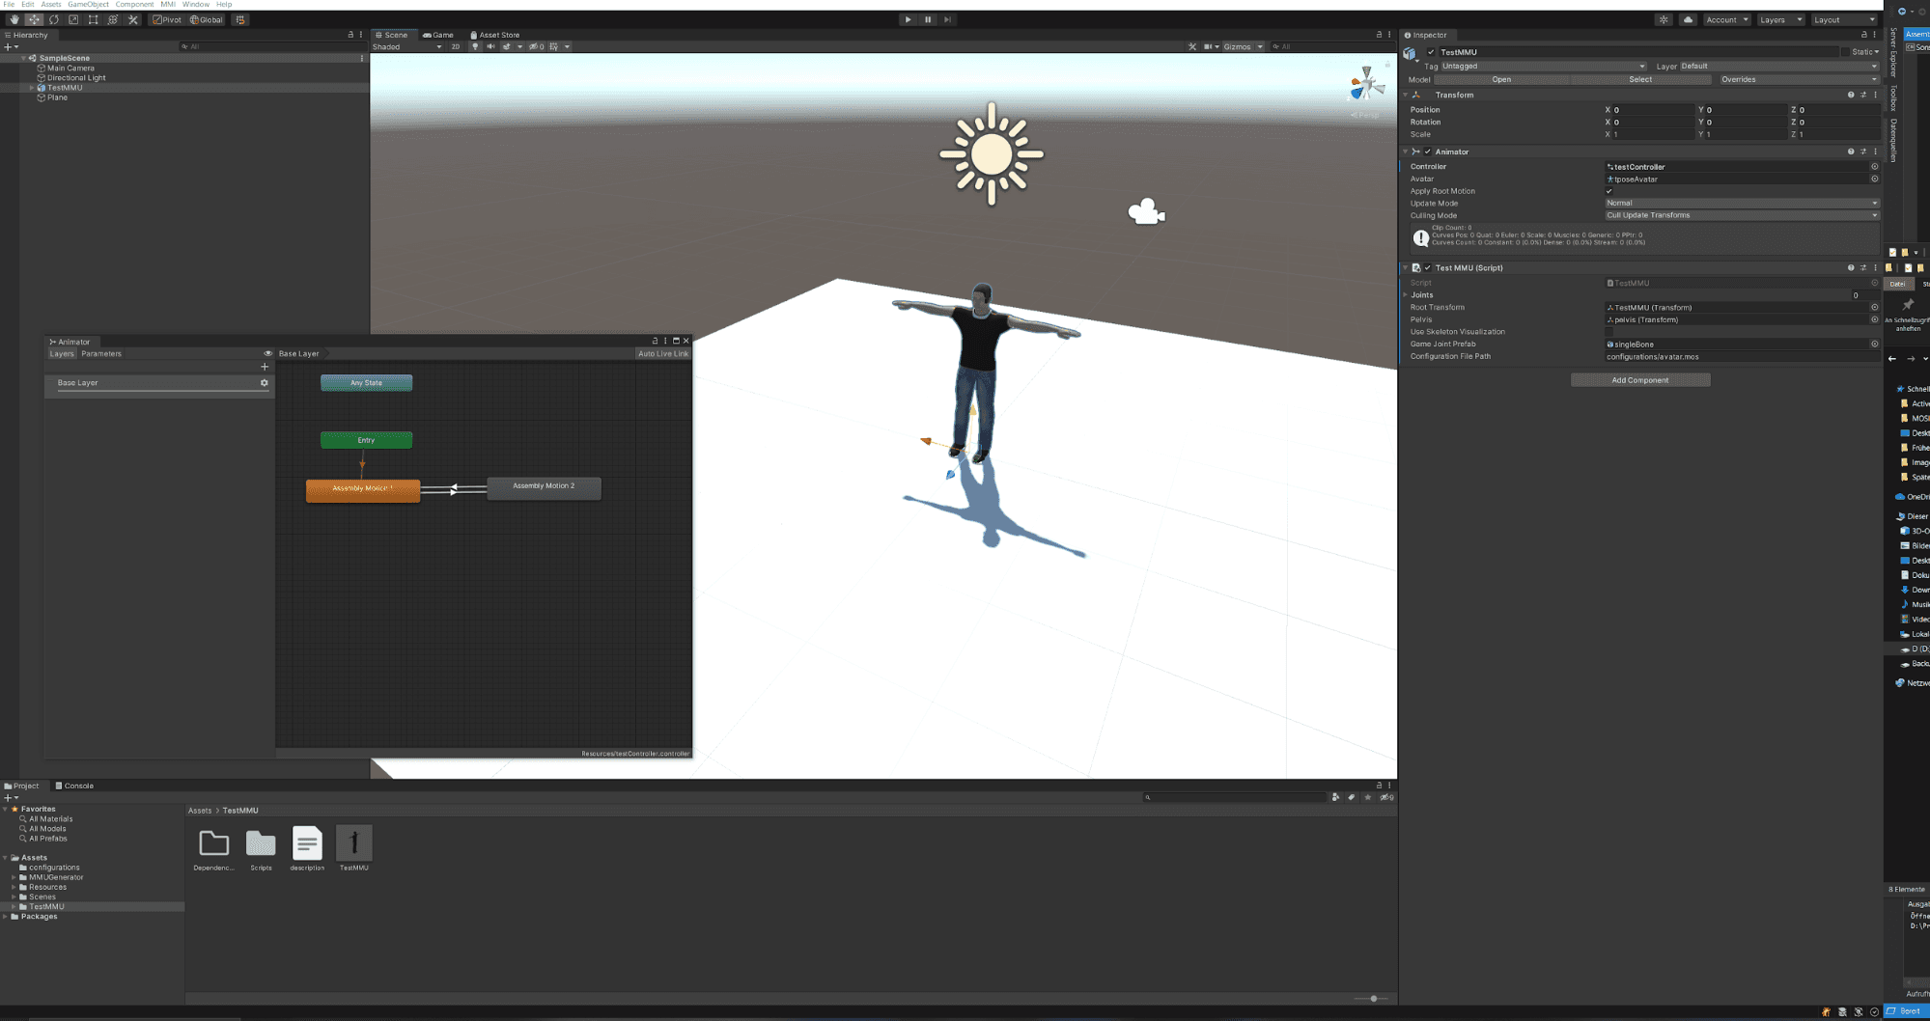Screen dimensions: 1930x1021
Task: Lock the Hierarchy panel
Action: 350,35
